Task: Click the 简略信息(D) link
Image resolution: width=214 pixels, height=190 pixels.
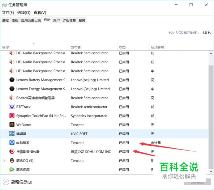Action: coord(22,182)
